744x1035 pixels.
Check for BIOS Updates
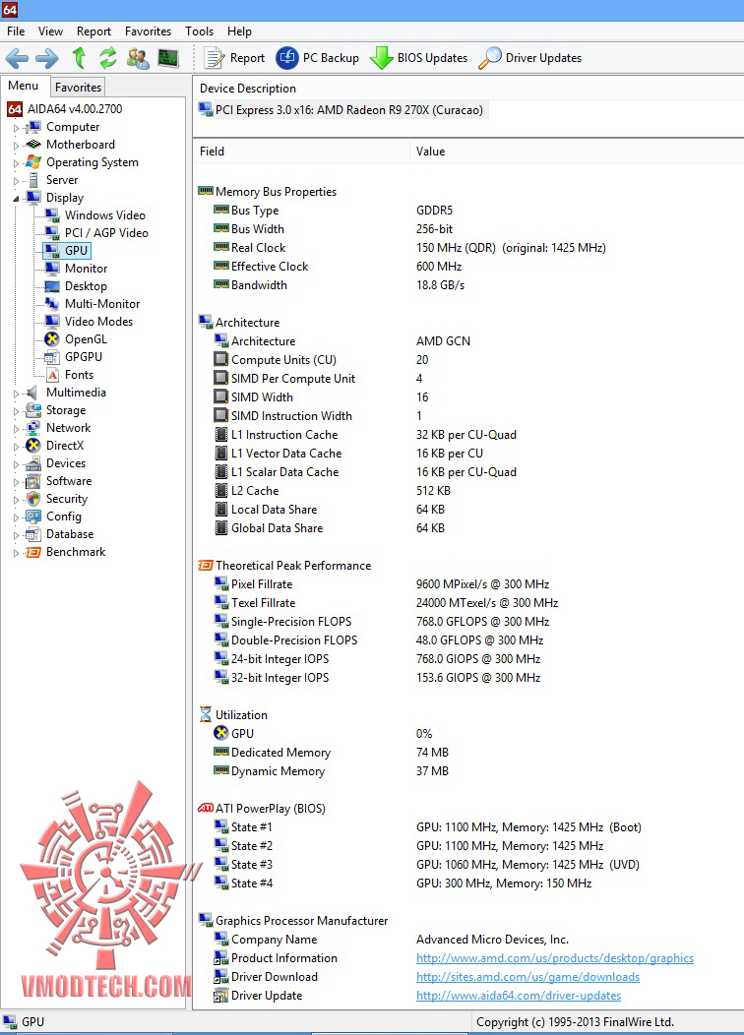[x=418, y=58]
